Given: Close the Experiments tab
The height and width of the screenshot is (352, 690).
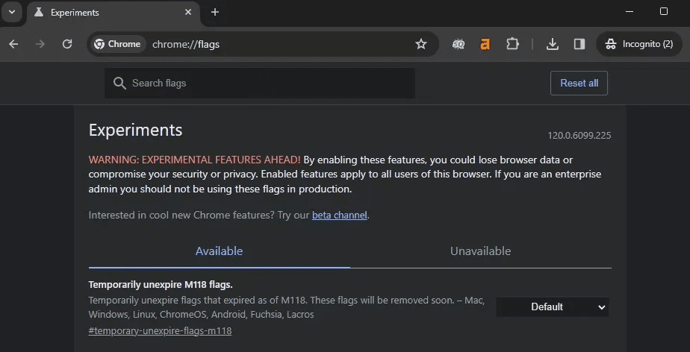Looking at the screenshot, I should (188, 12).
